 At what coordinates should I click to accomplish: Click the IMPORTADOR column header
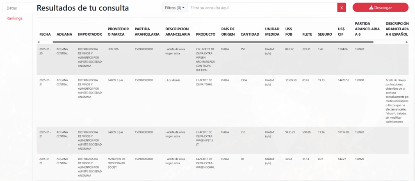click(90, 34)
